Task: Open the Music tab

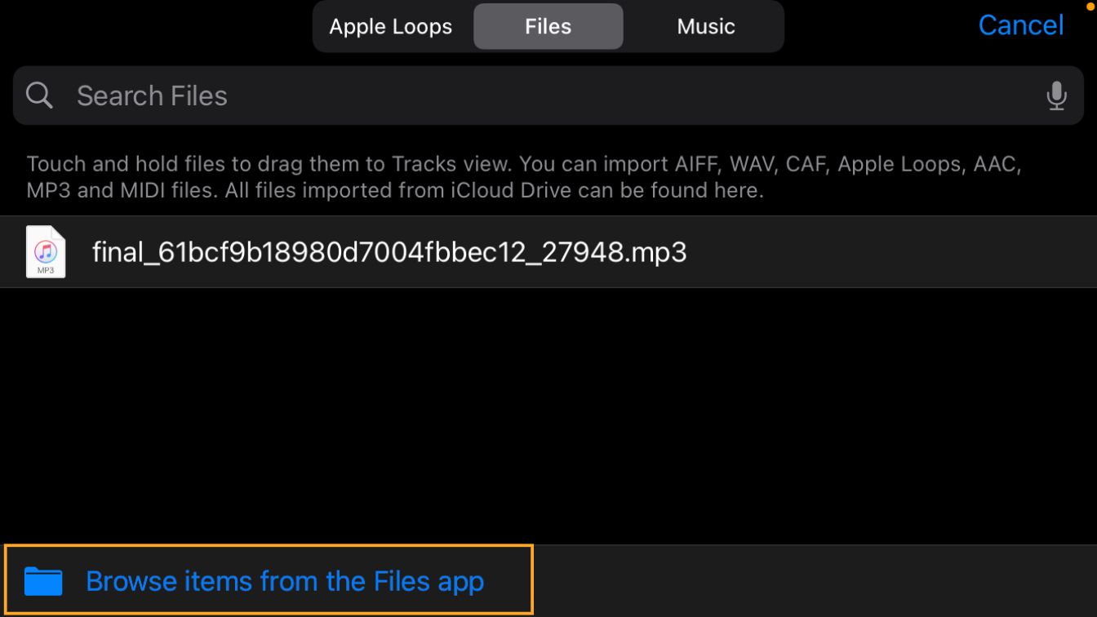Action: coord(705,26)
